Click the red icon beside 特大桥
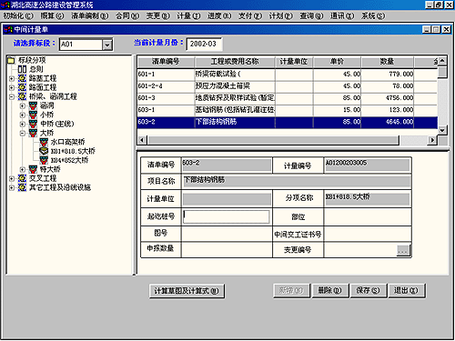Screen dimensions: 455x341 33,169
